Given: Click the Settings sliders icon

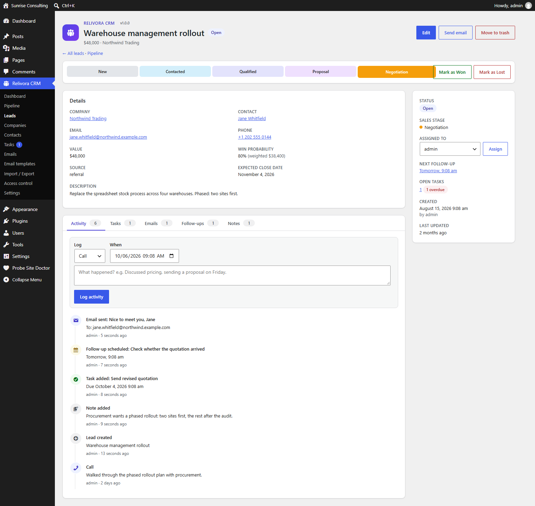Looking at the screenshot, I should point(6,256).
